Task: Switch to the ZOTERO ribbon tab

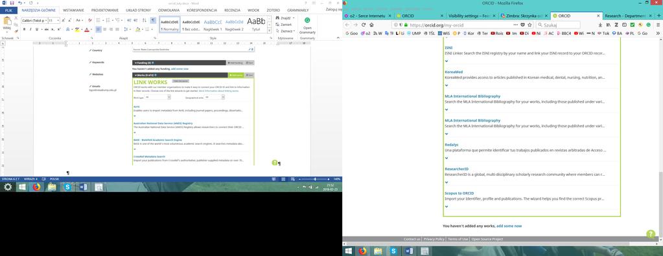Action: point(272,10)
